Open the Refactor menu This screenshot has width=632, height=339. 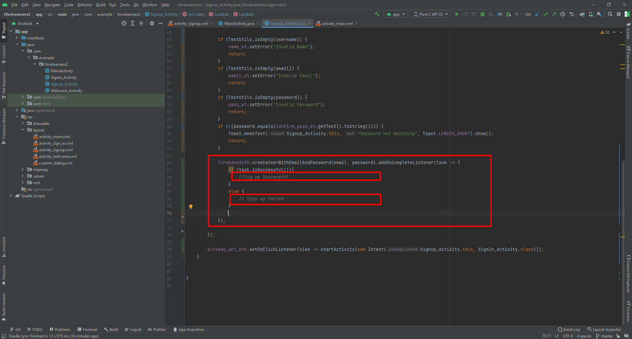click(x=85, y=5)
